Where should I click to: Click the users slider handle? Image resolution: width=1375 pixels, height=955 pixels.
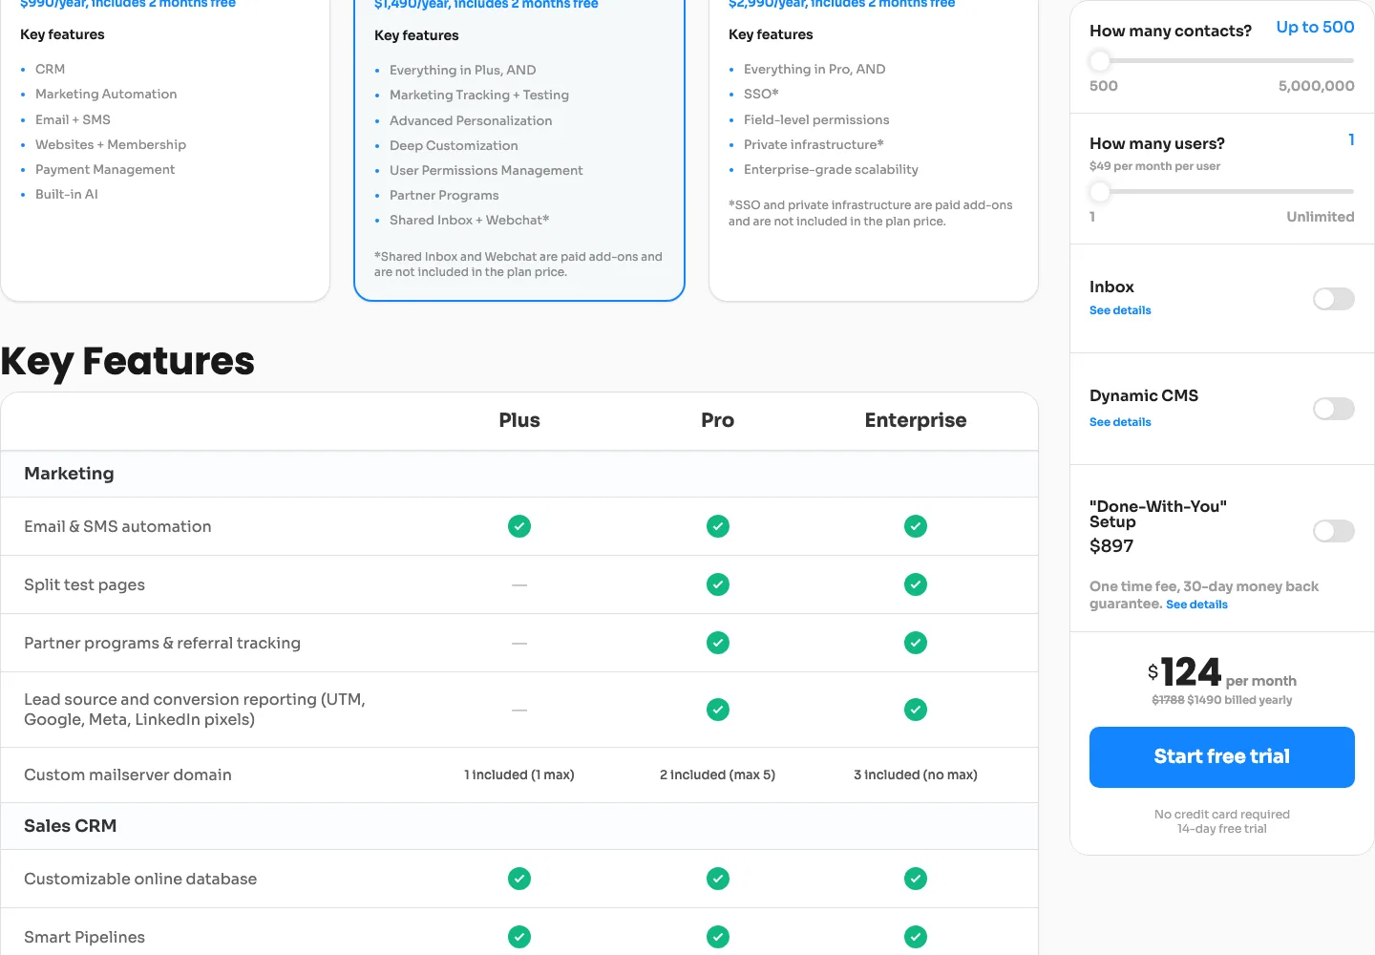tap(1100, 192)
